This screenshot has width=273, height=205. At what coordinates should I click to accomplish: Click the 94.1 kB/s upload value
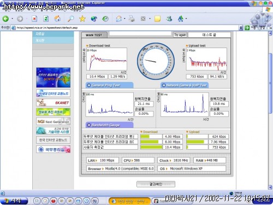[217, 77]
